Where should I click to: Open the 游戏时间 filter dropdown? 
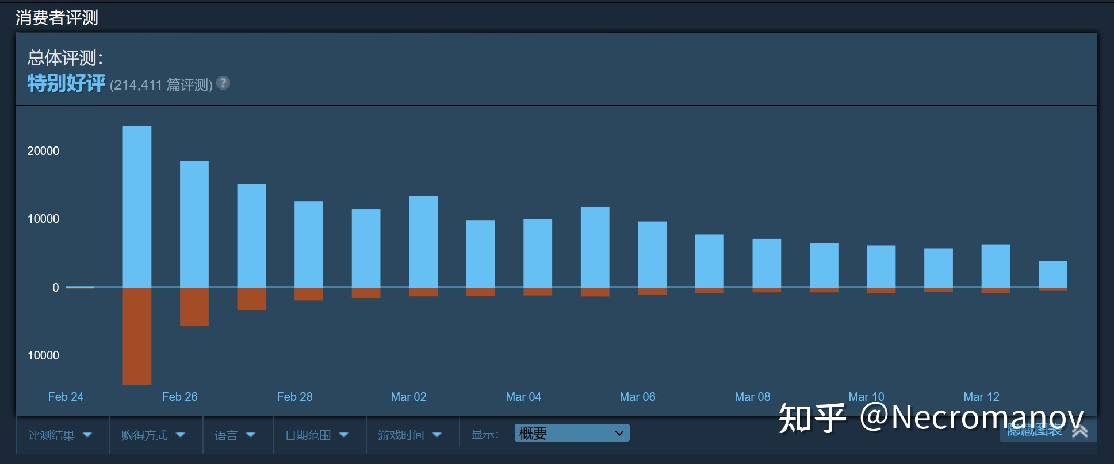(x=410, y=435)
